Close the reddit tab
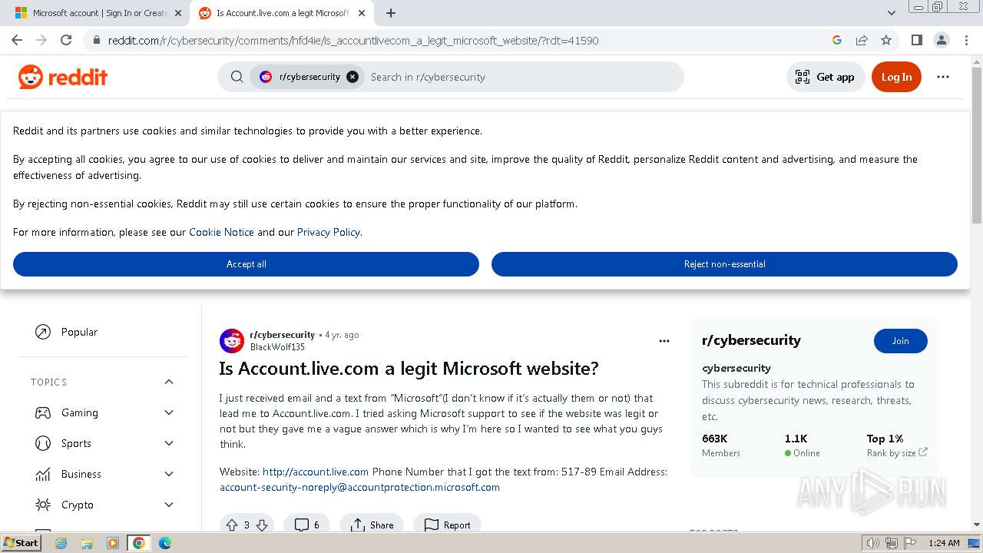 362,13
